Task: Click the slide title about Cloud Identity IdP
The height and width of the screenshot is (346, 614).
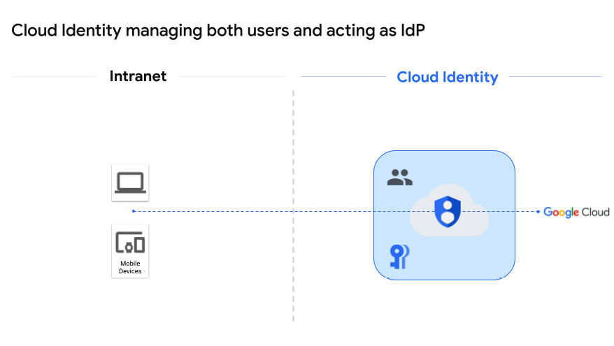Action: (218, 31)
